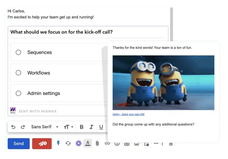
Task: Open more options vertical dots
Action: pos(162,144)
